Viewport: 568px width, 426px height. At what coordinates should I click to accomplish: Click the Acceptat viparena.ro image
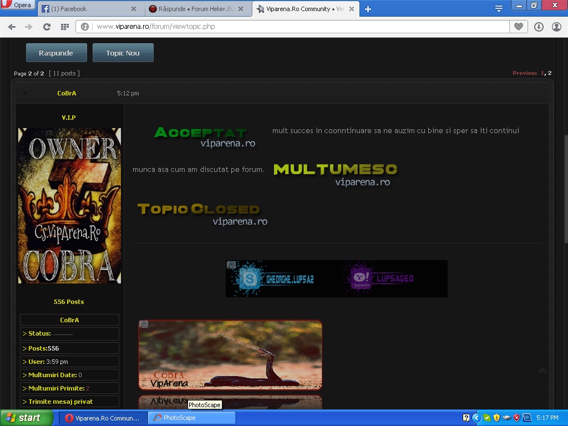pos(205,137)
